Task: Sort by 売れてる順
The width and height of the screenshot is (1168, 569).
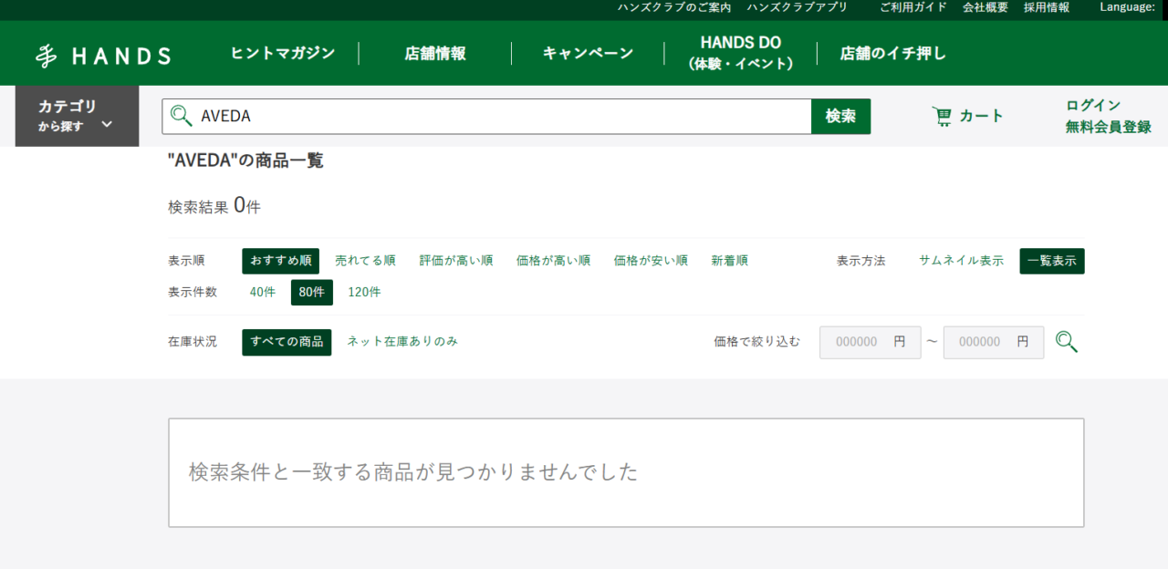Action: pyautogui.click(x=365, y=261)
